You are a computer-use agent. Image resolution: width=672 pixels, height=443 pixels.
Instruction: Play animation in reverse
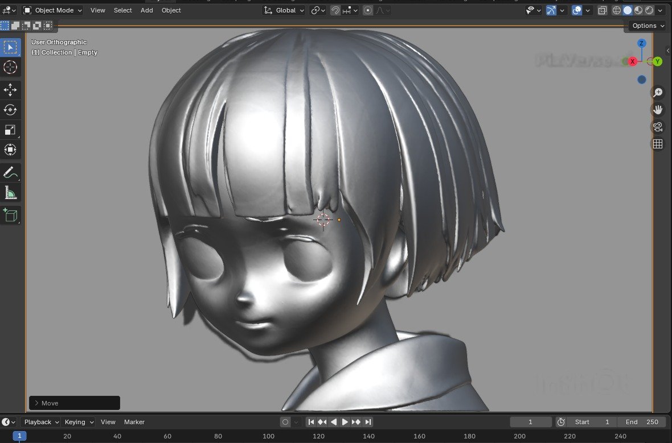333,422
